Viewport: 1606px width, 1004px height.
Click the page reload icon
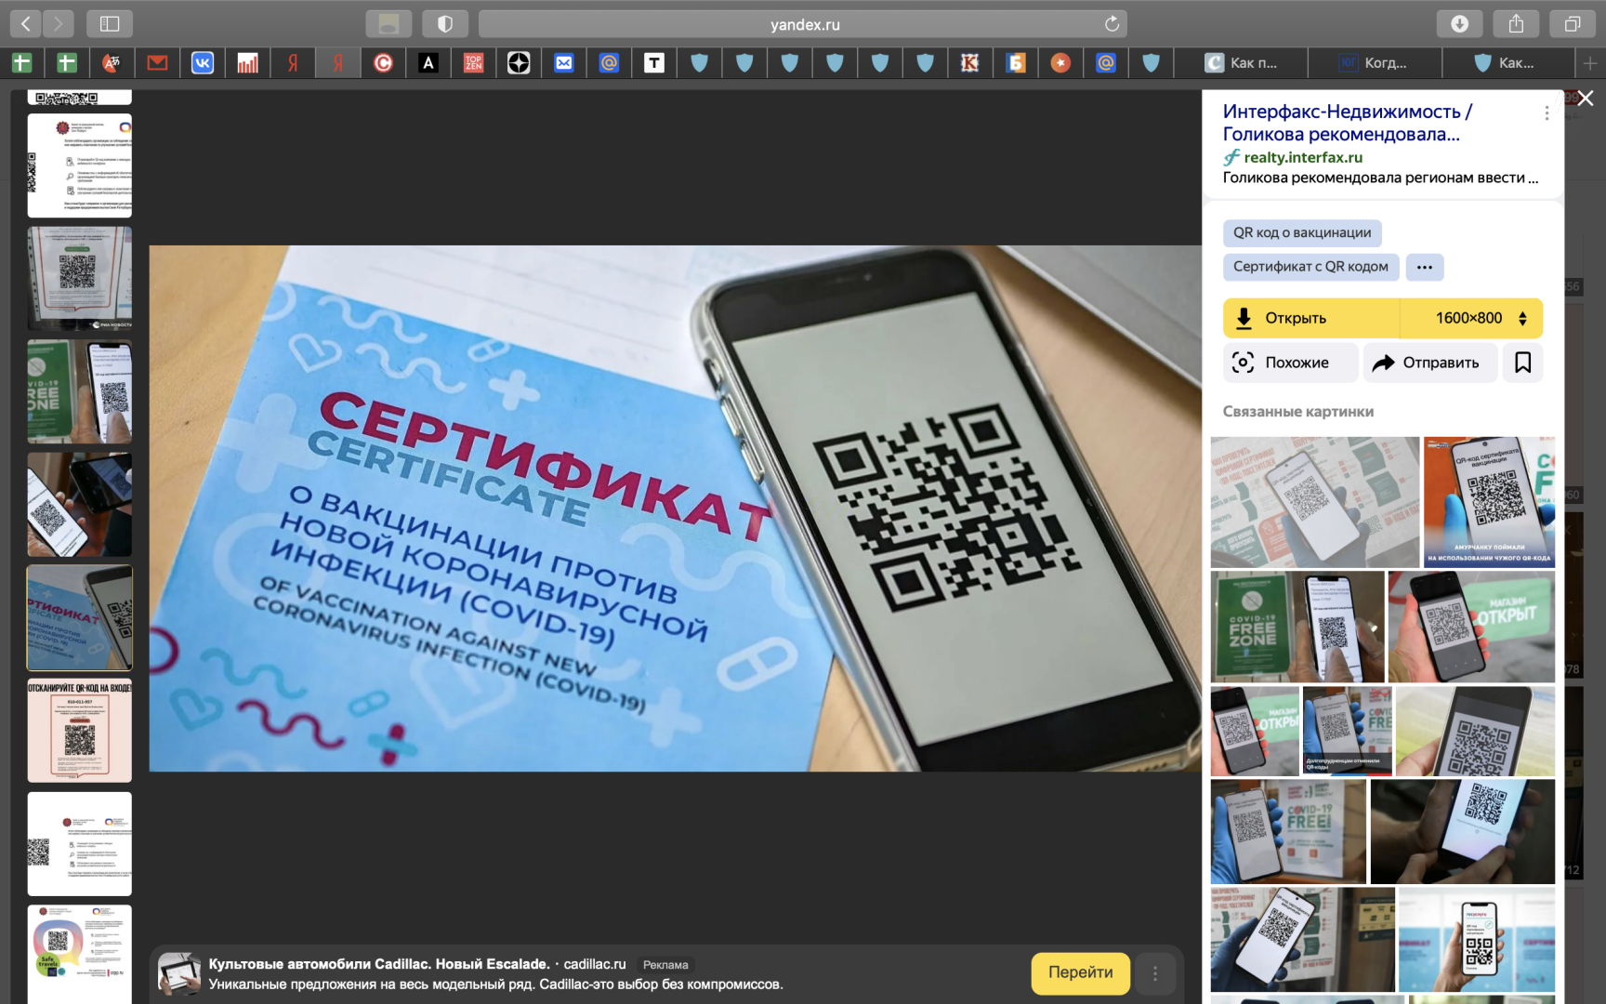pyautogui.click(x=1112, y=24)
